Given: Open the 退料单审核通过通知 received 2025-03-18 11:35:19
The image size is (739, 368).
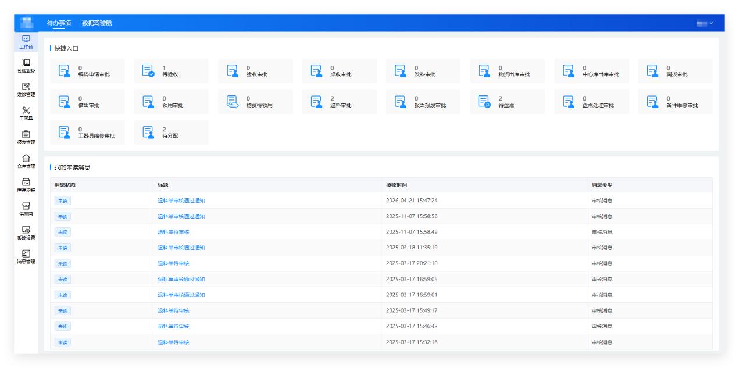Looking at the screenshot, I should [x=181, y=248].
